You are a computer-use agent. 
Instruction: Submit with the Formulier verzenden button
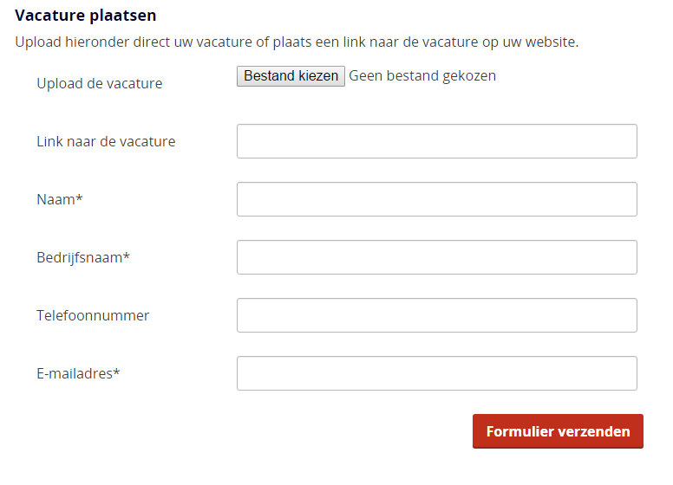pyautogui.click(x=558, y=431)
